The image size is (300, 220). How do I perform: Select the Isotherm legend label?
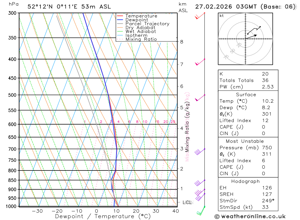(x=136, y=35)
